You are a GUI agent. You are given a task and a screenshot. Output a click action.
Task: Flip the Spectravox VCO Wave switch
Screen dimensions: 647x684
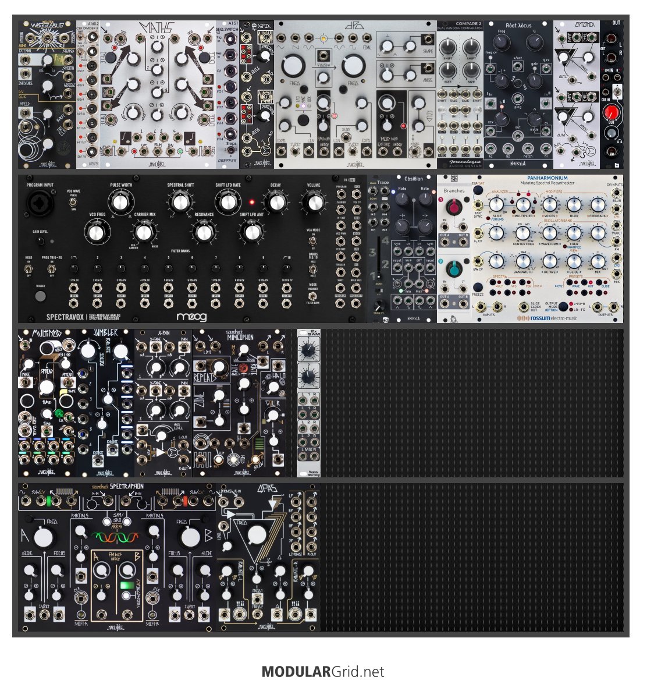73,202
